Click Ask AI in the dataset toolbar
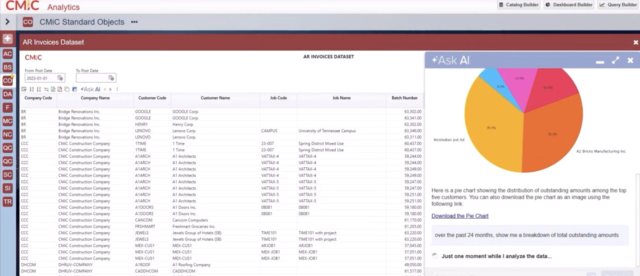The width and height of the screenshot is (640, 276). tap(90, 89)
